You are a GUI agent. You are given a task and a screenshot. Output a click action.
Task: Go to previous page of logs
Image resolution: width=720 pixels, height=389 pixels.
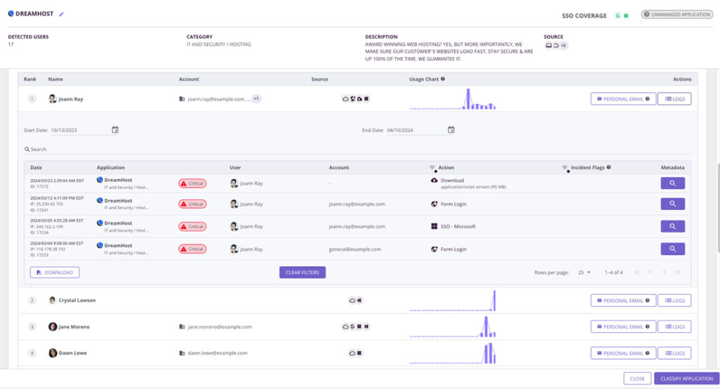(650, 272)
